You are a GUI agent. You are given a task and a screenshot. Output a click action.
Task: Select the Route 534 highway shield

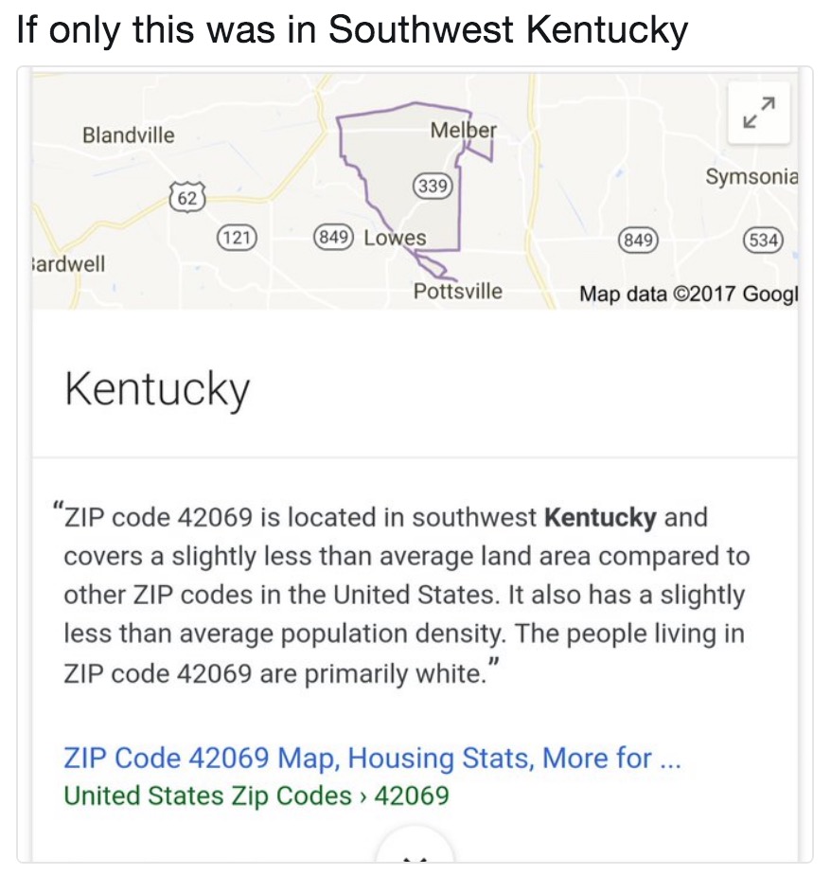click(763, 241)
